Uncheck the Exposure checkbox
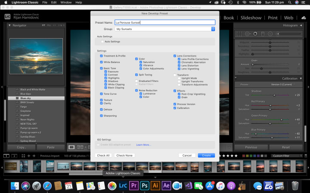 coord(106,72)
